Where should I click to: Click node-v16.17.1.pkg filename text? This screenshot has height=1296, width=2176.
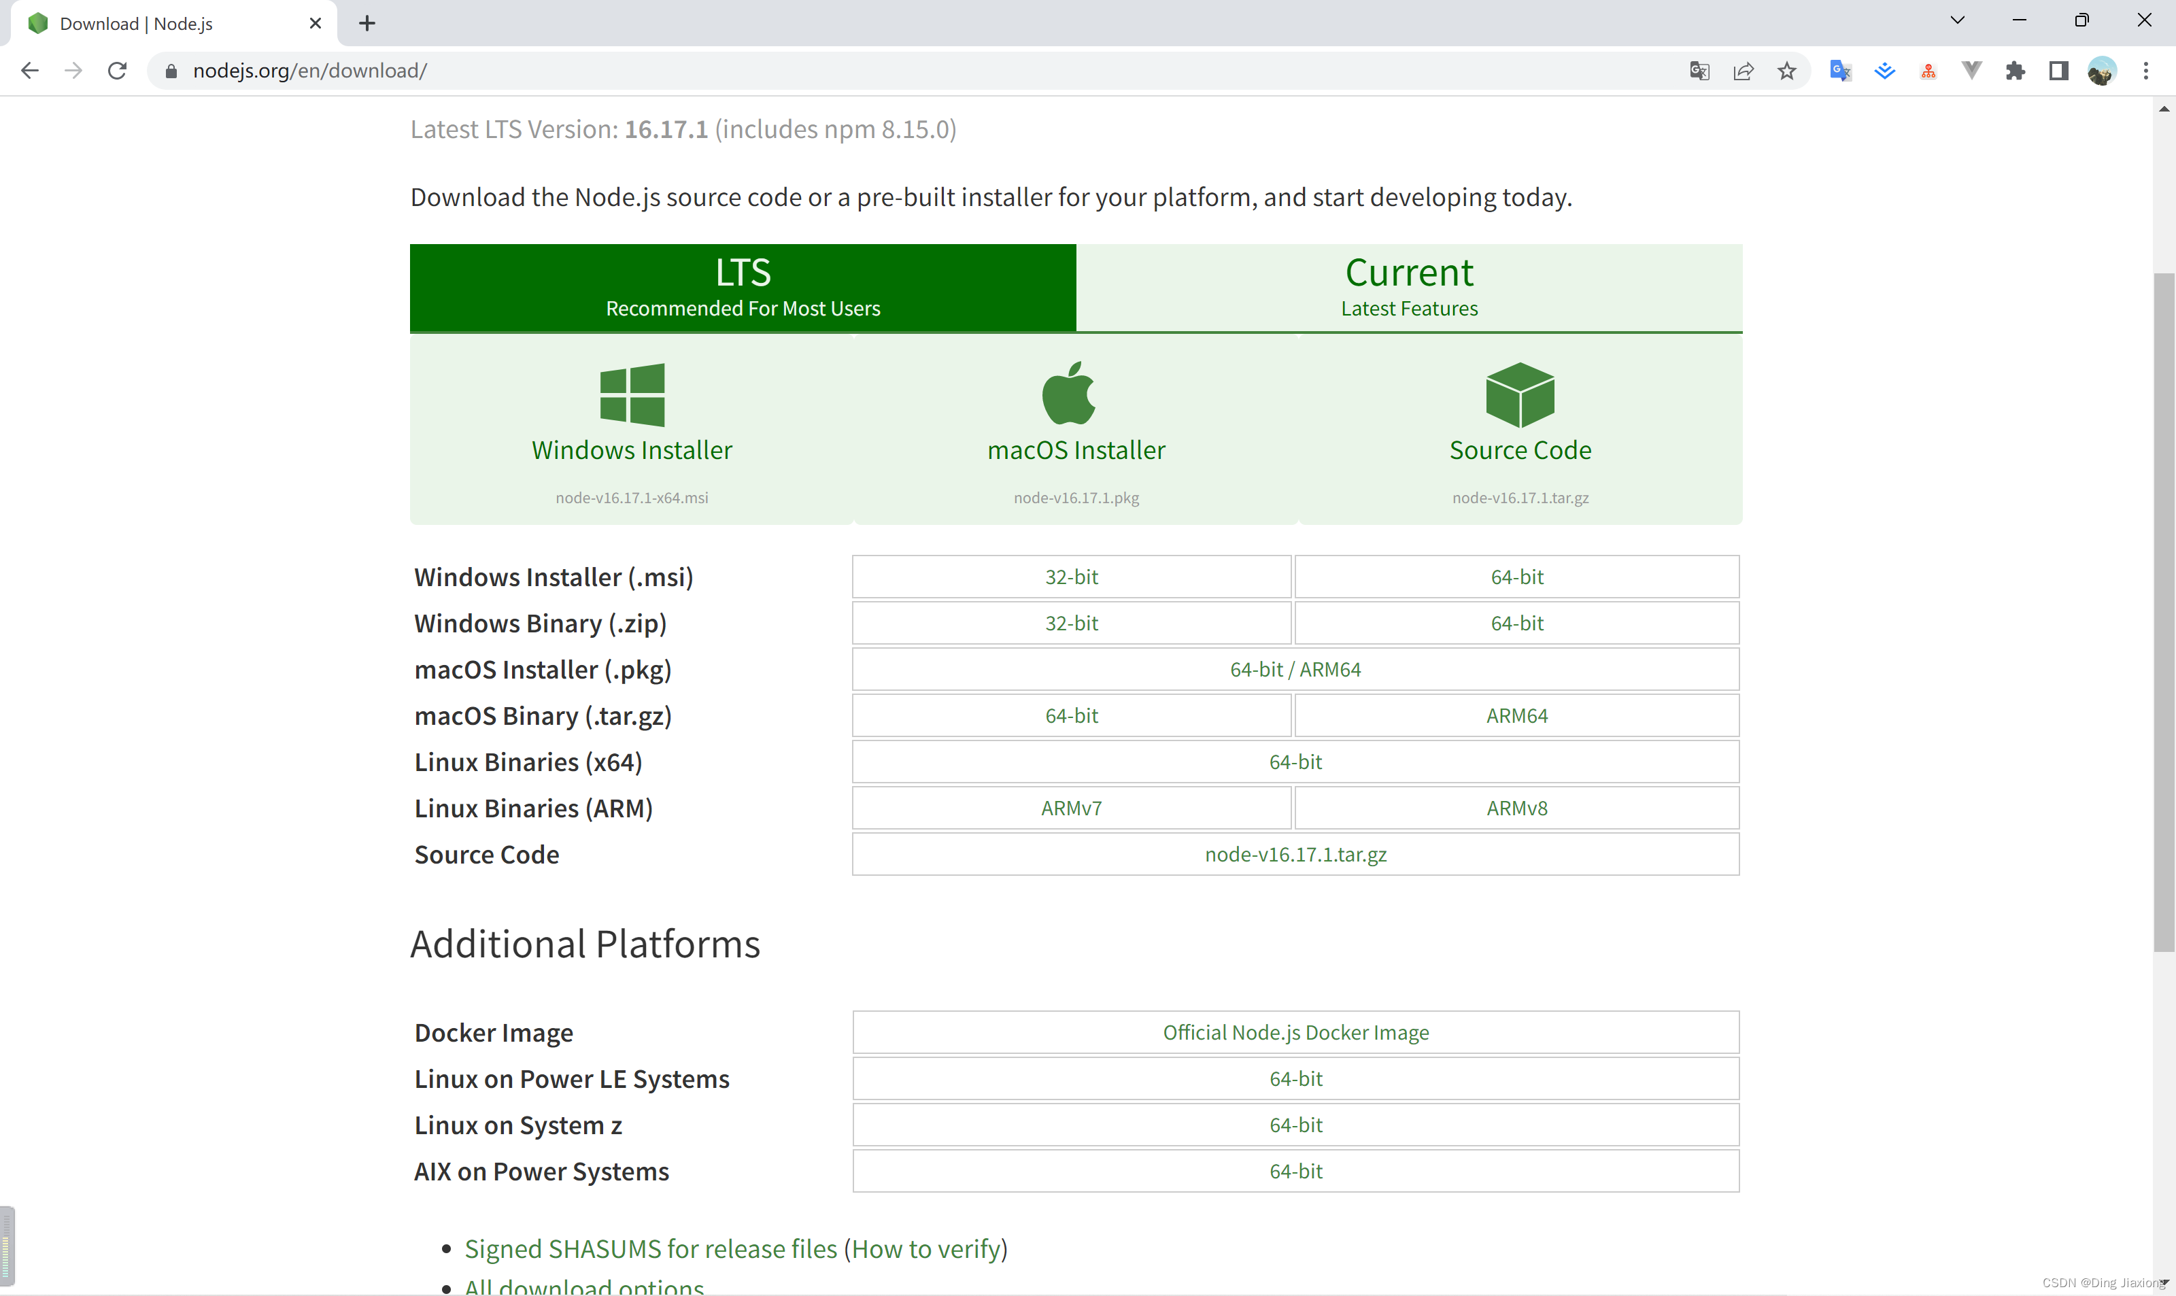pos(1076,498)
